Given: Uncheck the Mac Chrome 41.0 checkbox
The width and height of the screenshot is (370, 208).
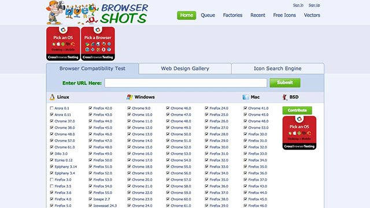Looking at the screenshot, I should [x=245, y=108].
